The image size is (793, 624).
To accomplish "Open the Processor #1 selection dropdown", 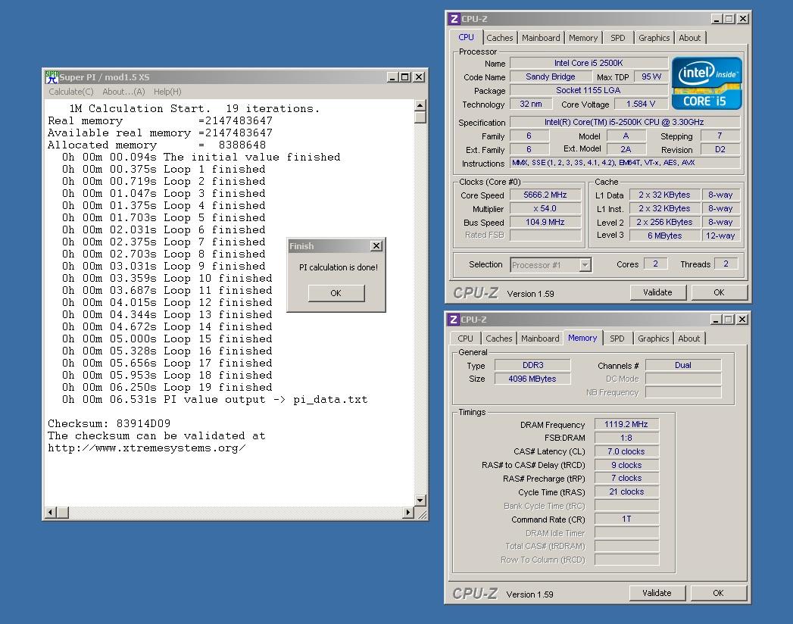I will click(585, 264).
